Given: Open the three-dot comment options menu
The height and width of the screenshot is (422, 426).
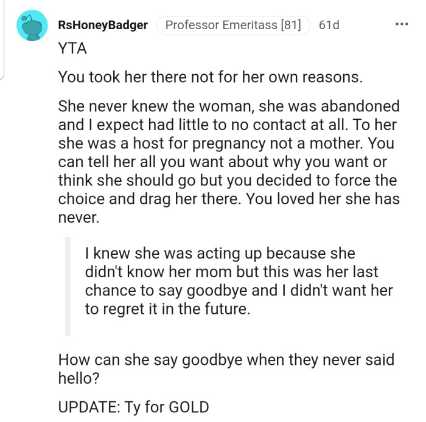Looking at the screenshot, I should coord(402,25).
